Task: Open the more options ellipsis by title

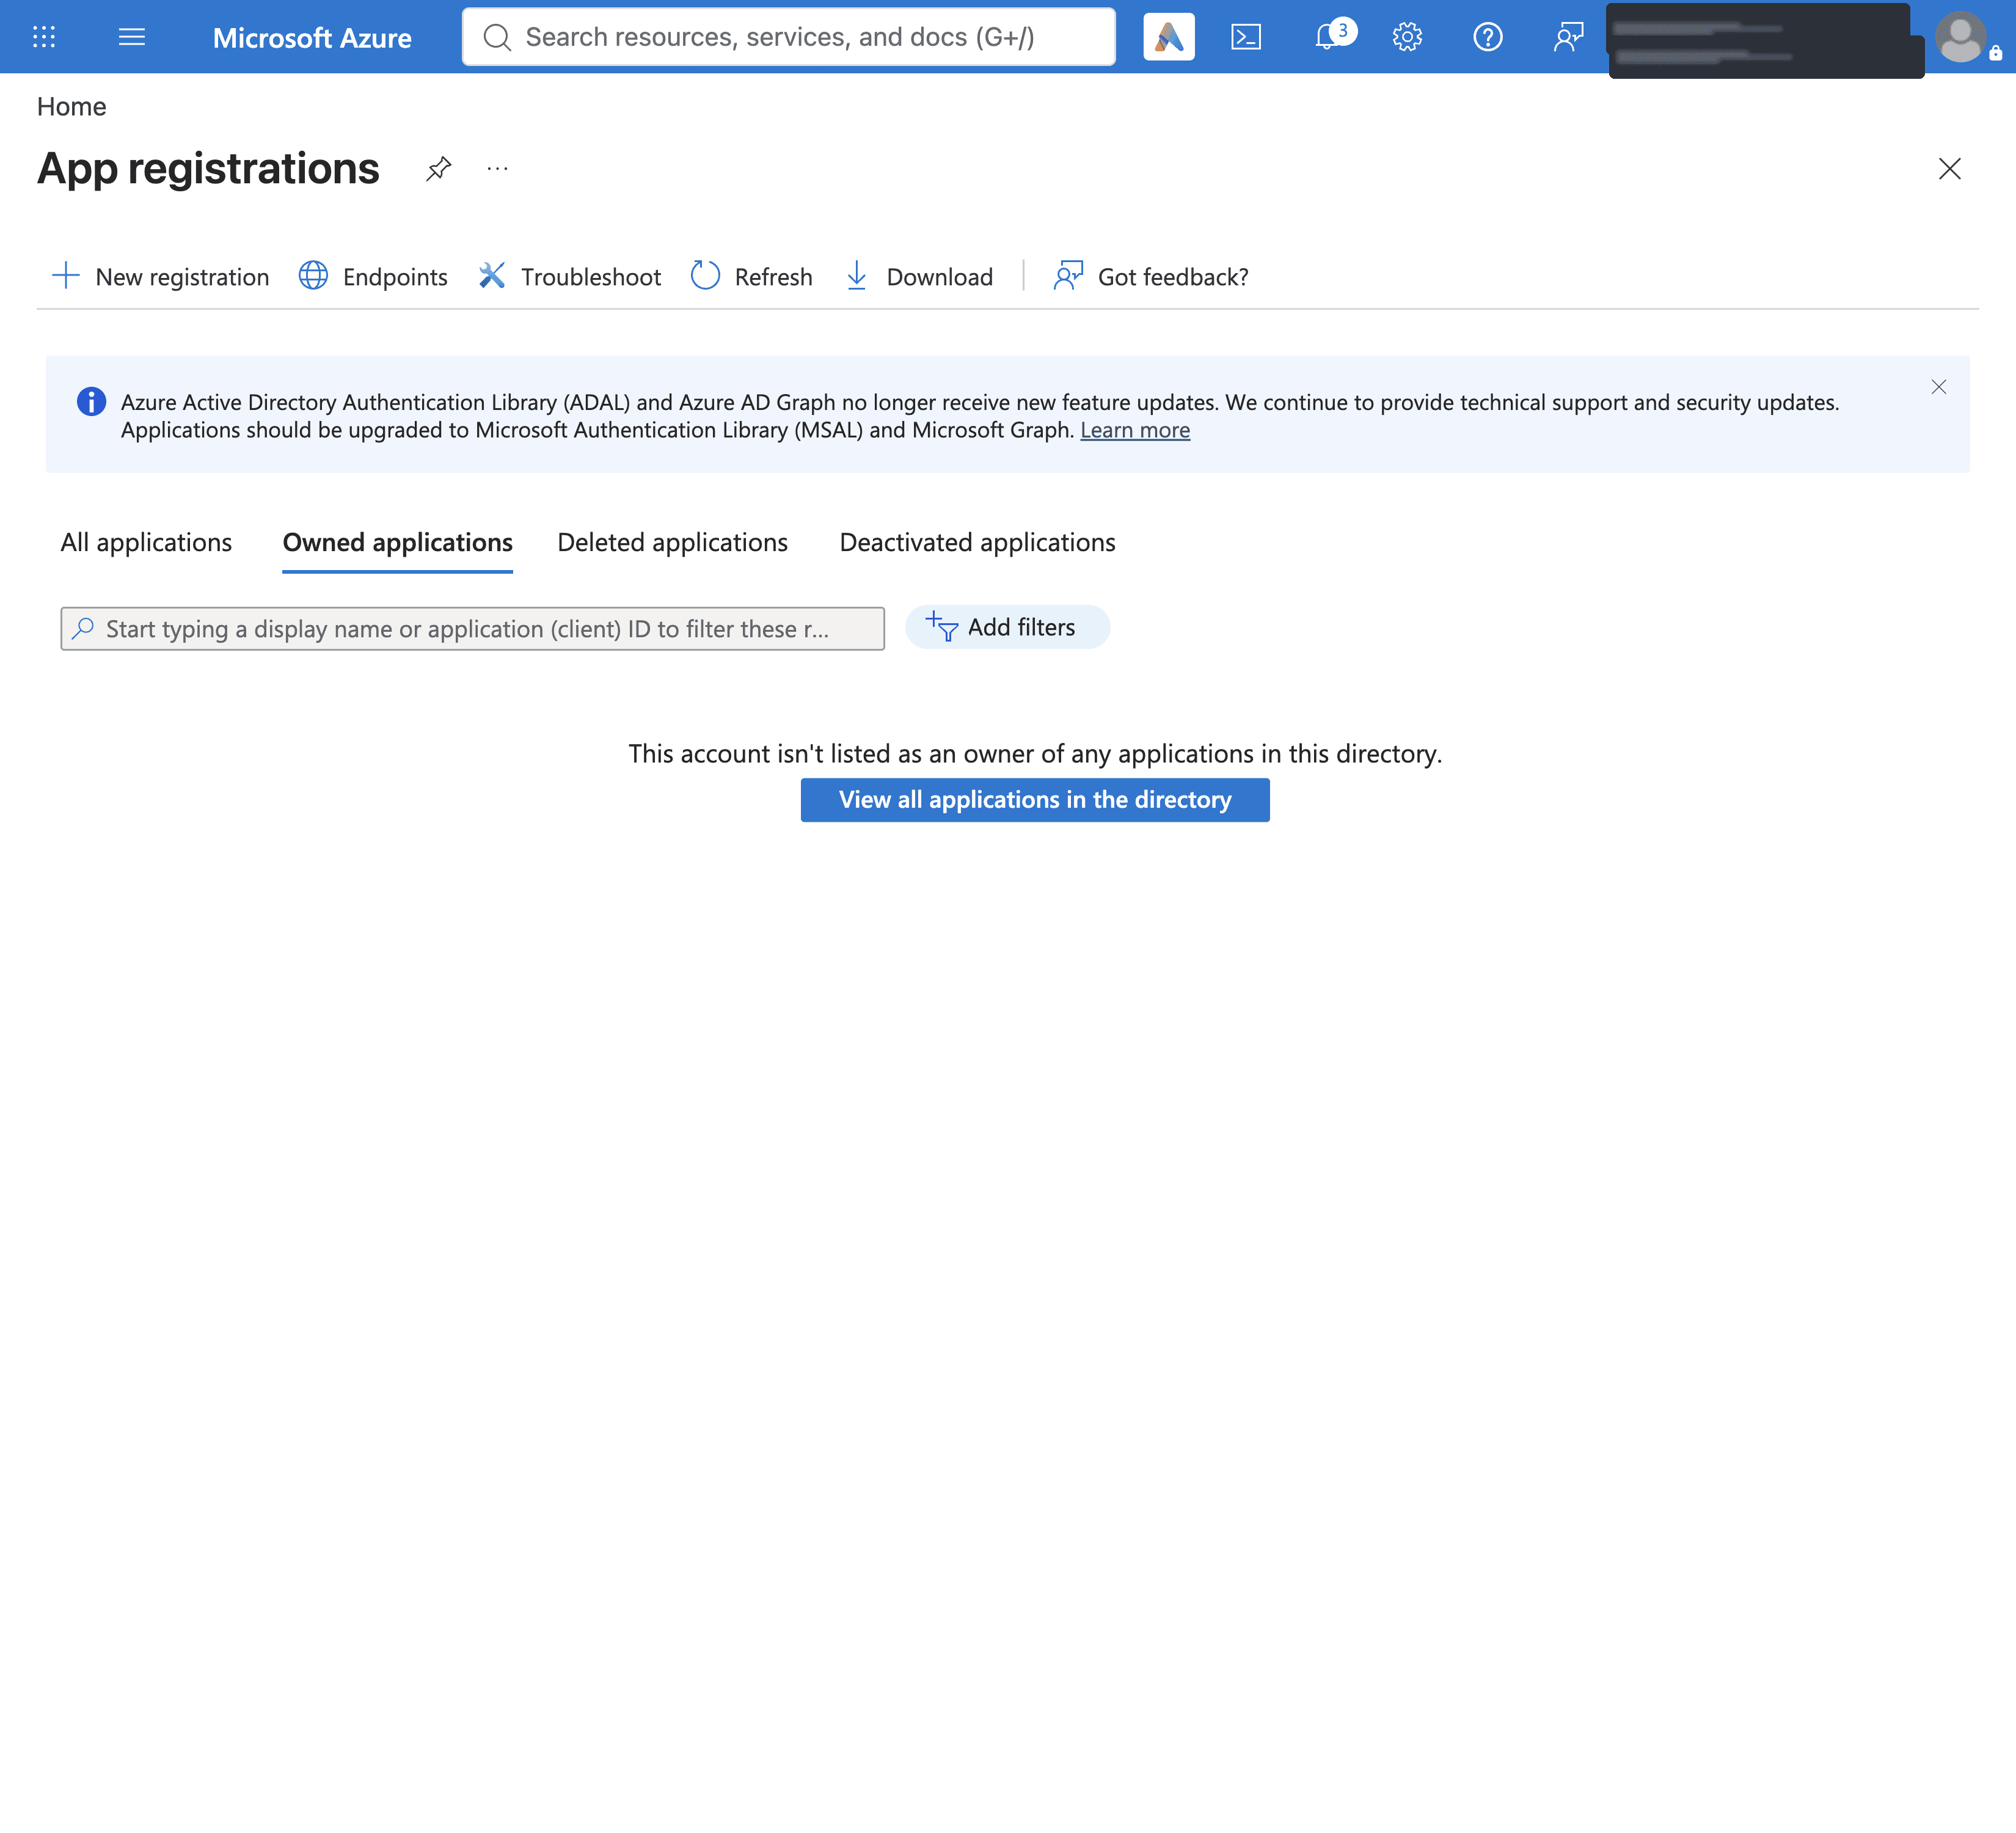Action: click(x=497, y=169)
